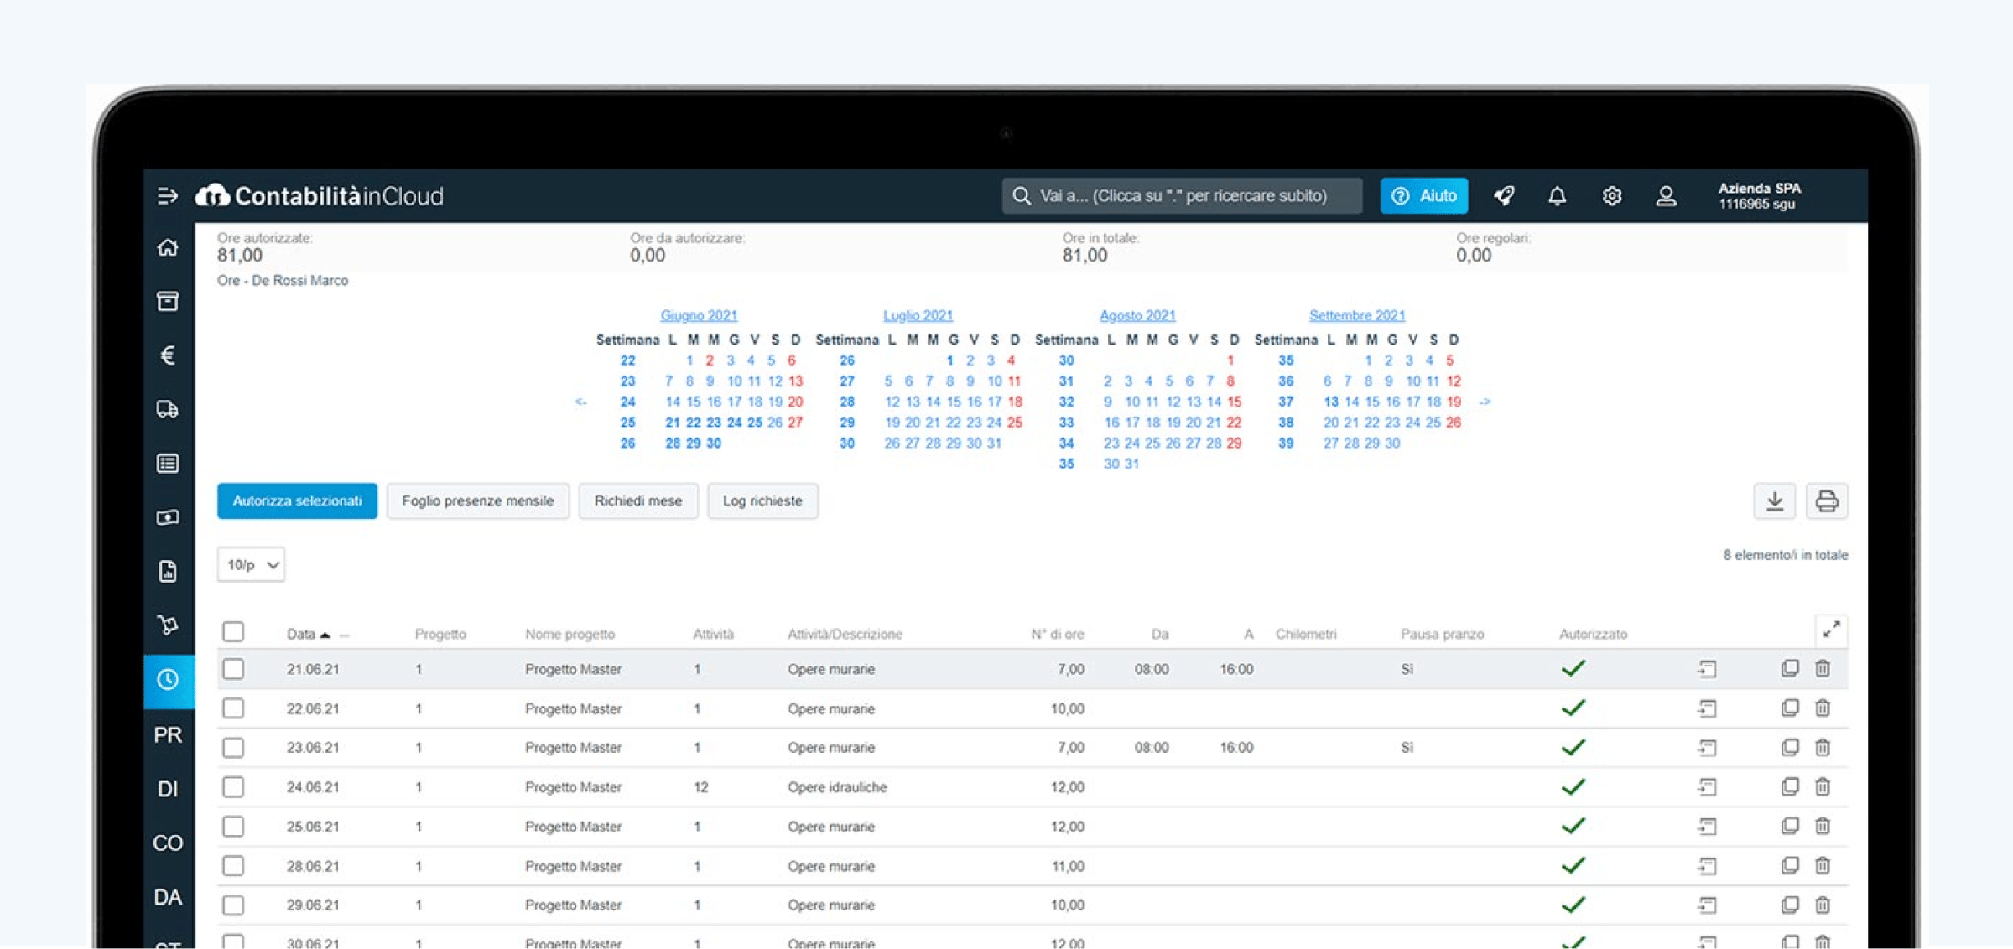Check the 25.06.21 row checkbox
Screen dimensions: 2013x949
[x=233, y=827]
